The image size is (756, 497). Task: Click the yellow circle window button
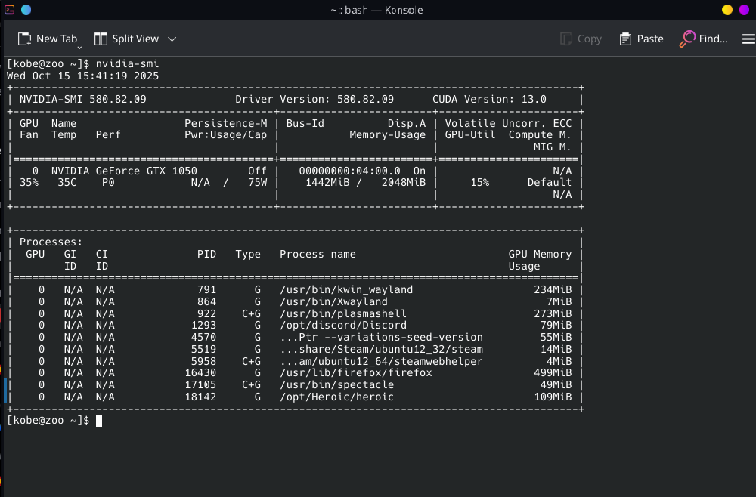point(727,10)
